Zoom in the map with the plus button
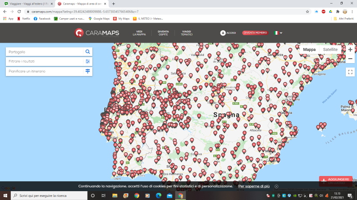 350,50
